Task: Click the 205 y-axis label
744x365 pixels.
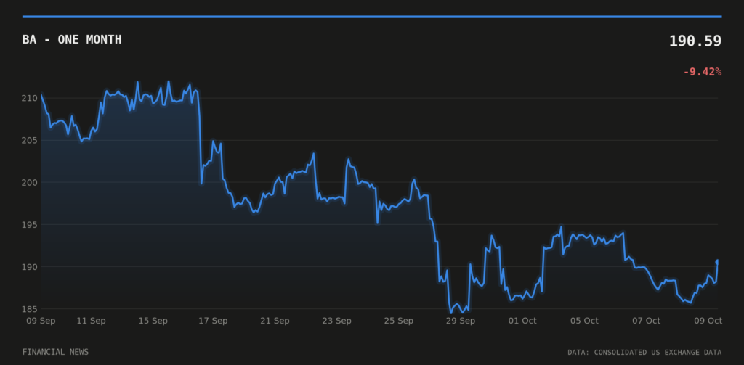Action: (29, 140)
